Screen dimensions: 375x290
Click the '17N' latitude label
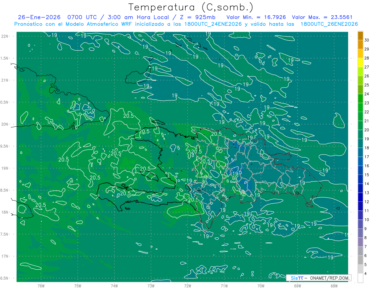(5, 256)
